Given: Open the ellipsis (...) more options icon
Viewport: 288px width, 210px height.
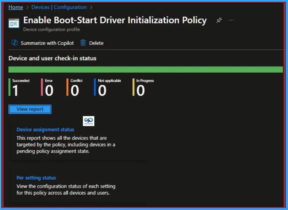Looking at the screenshot, I should click(x=231, y=20).
